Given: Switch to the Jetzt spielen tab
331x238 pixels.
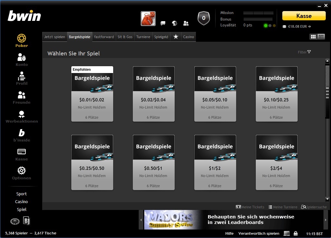Looking at the screenshot, I should point(55,37).
